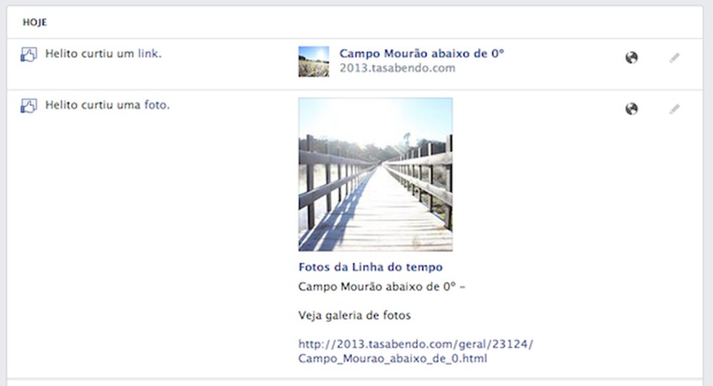Open the 'Campo Mourão abaixo de 0°' headline link
Viewport: 713px width, 386px height.
click(x=422, y=54)
